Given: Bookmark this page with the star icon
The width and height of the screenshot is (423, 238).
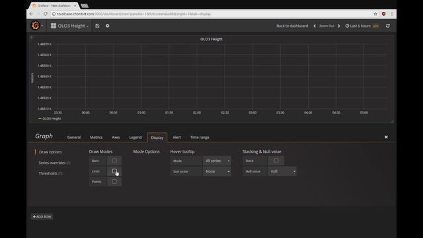Looking at the screenshot, I should [x=375, y=14].
